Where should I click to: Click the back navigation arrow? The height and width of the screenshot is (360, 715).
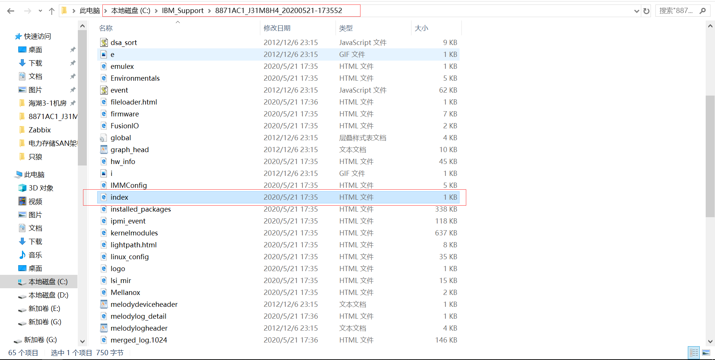pos(11,10)
